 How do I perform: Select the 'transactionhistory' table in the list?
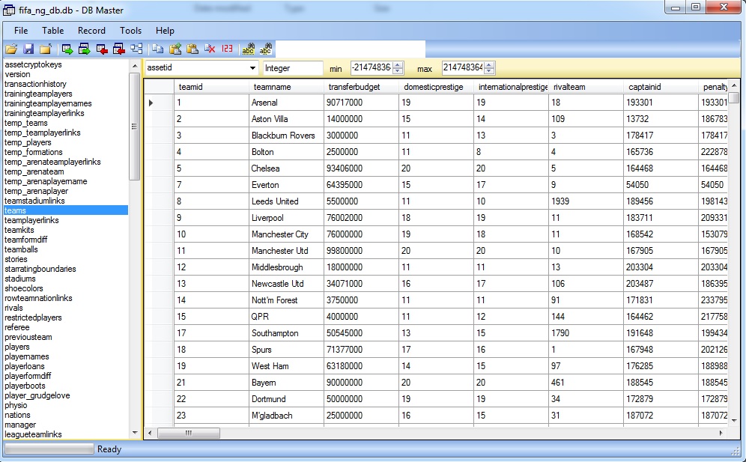tap(35, 84)
